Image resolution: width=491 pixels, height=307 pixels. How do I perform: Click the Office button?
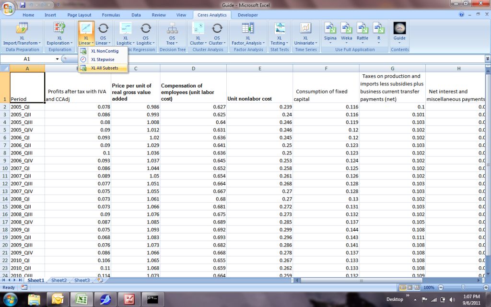tap(9, 8)
